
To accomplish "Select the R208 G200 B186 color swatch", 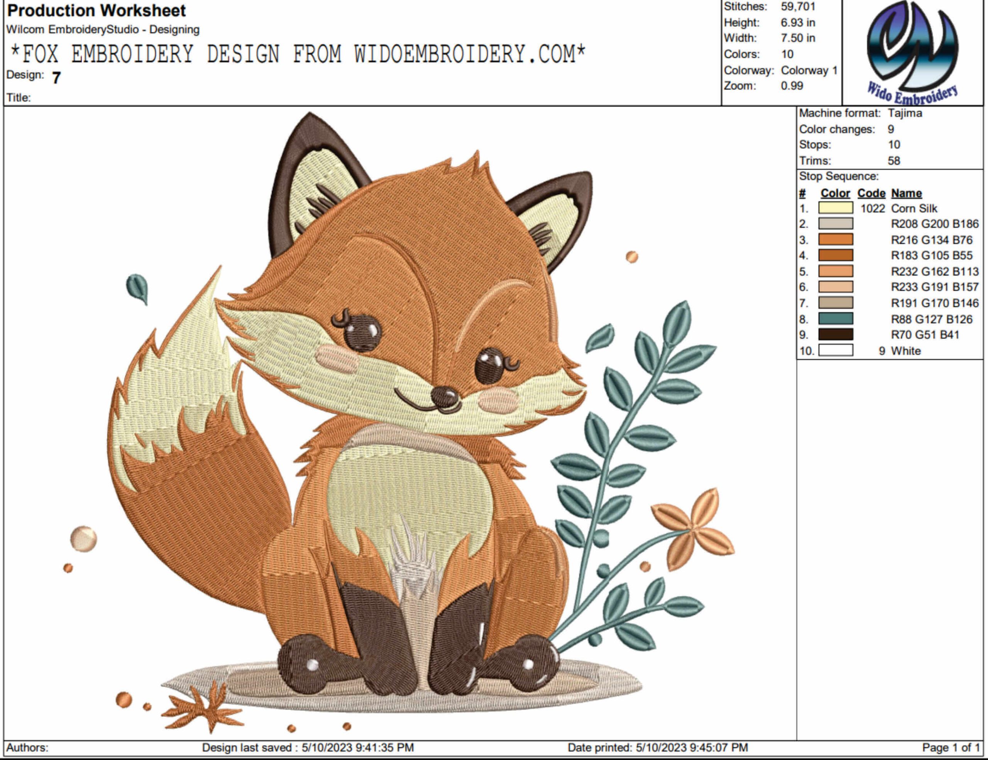I will click(x=835, y=224).
